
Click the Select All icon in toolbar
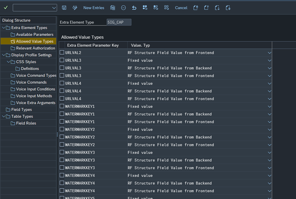[145, 8]
